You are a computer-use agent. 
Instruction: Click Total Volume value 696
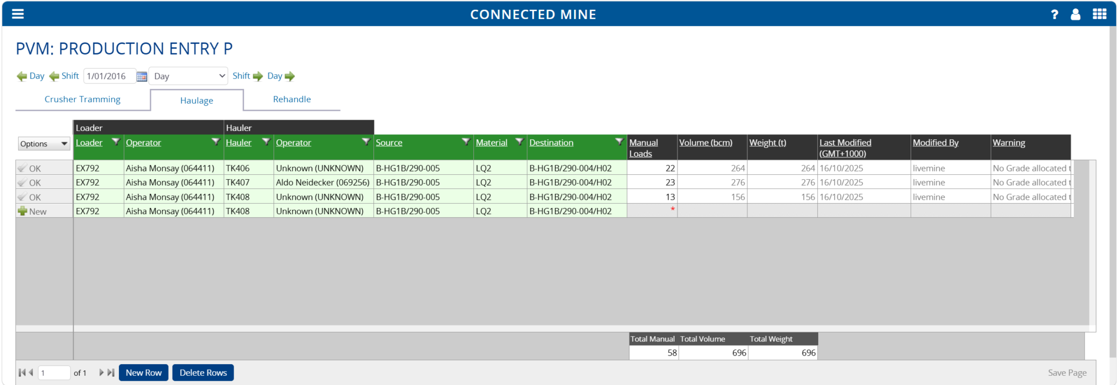713,353
